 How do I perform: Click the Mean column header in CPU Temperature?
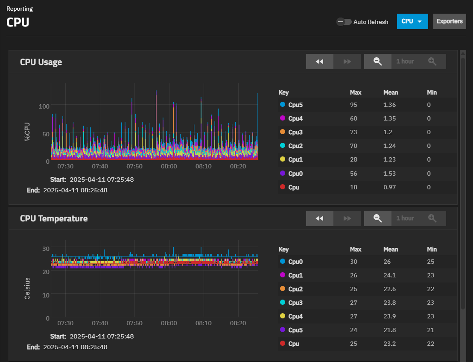pos(391,249)
